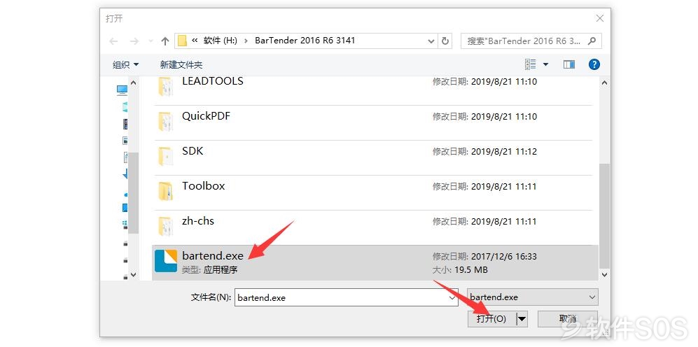
Task: Select the zh-chs folder icon
Action: tap(166, 226)
